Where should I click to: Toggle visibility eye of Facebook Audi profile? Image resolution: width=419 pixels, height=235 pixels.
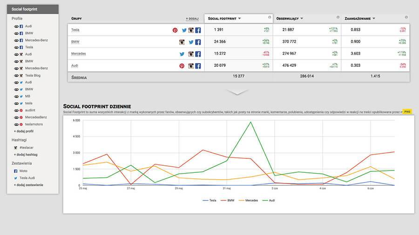tap(16, 26)
